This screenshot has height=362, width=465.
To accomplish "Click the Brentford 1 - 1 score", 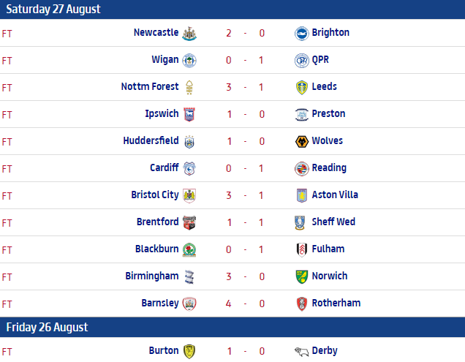I will pos(245,222).
